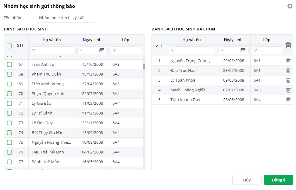This screenshot has width=296, height=190.
Task: Click the Đồng ý confirm button
Action: coord(278,180)
